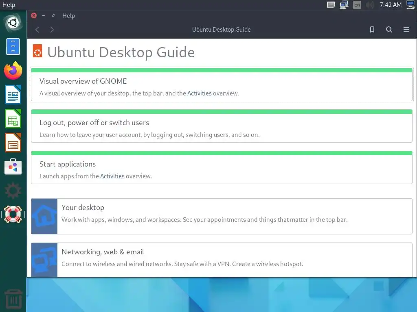Open the Start applications topic

pyautogui.click(x=222, y=167)
